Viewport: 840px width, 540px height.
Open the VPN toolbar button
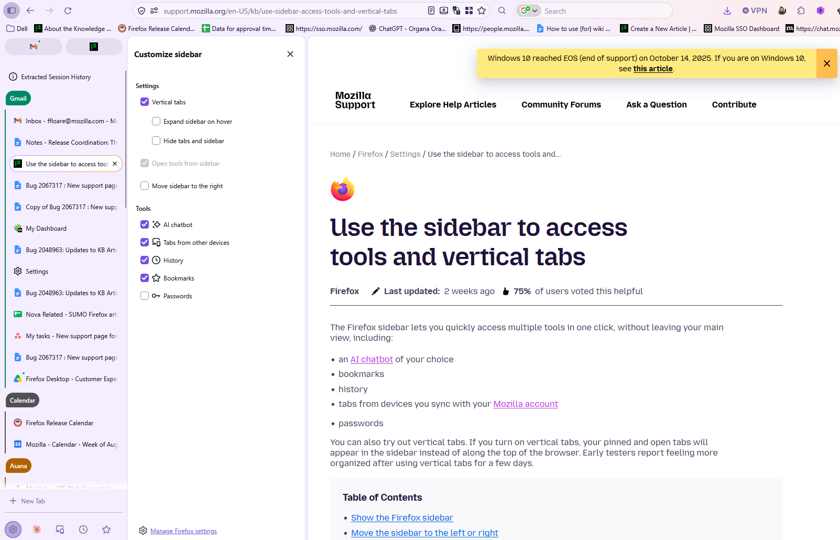[755, 10]
